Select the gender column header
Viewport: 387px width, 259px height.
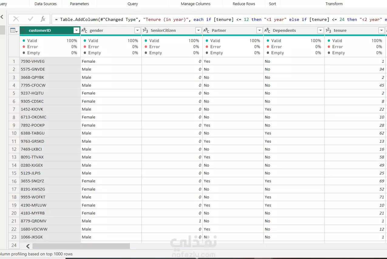pyautogui.click(x=111, y=30)
